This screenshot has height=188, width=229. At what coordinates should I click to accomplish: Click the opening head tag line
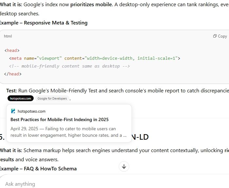click(12, 50)
